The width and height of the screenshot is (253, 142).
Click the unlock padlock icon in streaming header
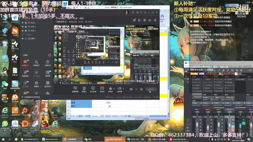[x=139, y=20]
